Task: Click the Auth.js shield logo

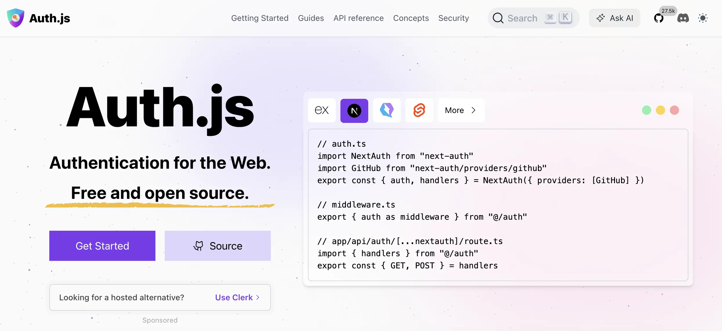Action: (x=16, y=18)
